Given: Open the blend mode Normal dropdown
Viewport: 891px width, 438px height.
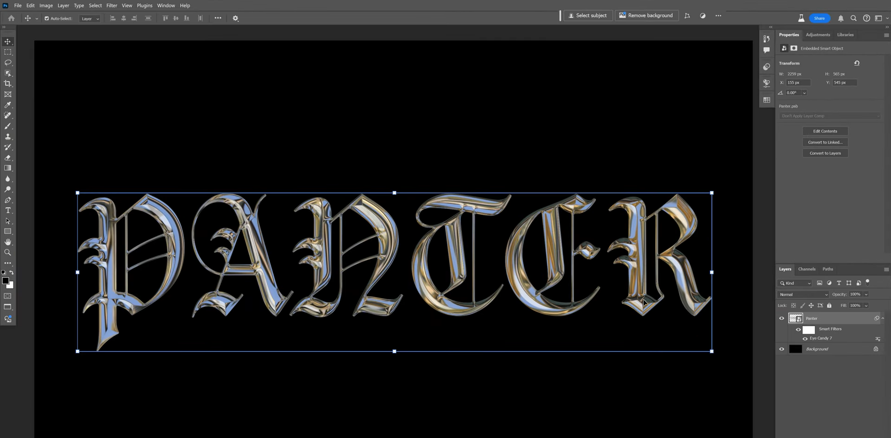Looking at the screenshot, I should click(803, 294).
